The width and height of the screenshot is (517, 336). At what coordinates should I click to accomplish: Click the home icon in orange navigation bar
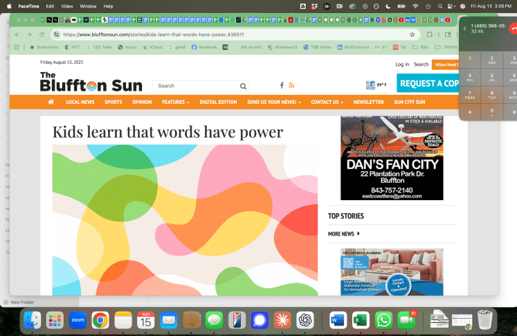(51, 102)
